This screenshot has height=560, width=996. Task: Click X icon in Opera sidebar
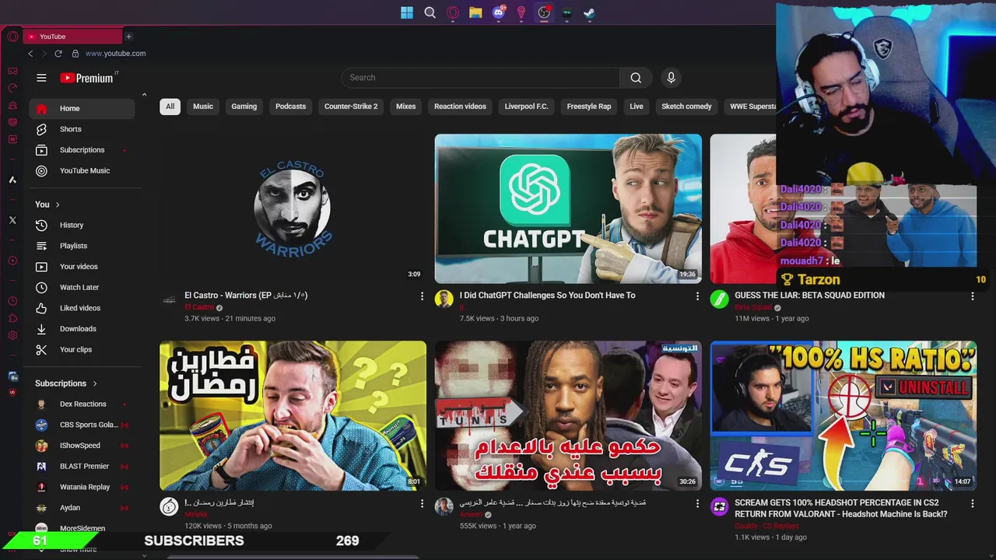pos(12,220)
